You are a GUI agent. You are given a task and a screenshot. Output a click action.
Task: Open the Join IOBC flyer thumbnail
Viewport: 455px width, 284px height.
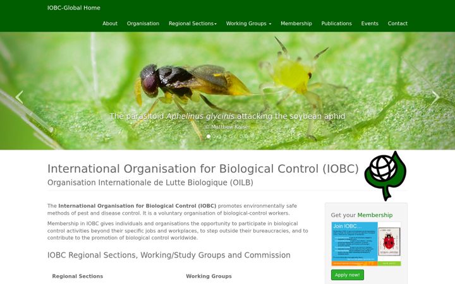[366, 244]
